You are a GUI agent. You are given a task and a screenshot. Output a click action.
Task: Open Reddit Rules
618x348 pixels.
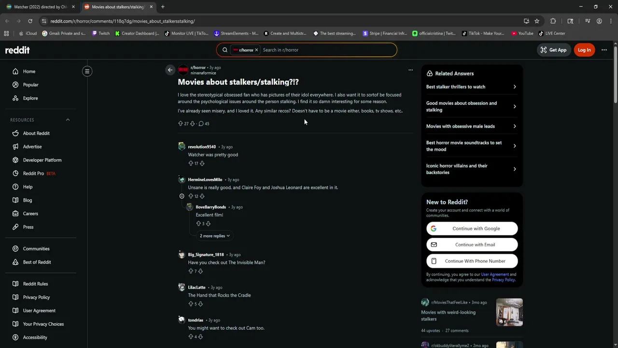35,284
